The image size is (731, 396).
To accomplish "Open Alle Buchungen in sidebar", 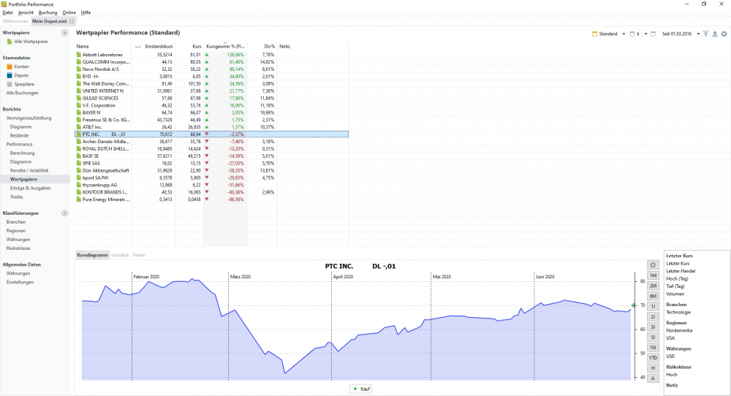I will (23, 94).
